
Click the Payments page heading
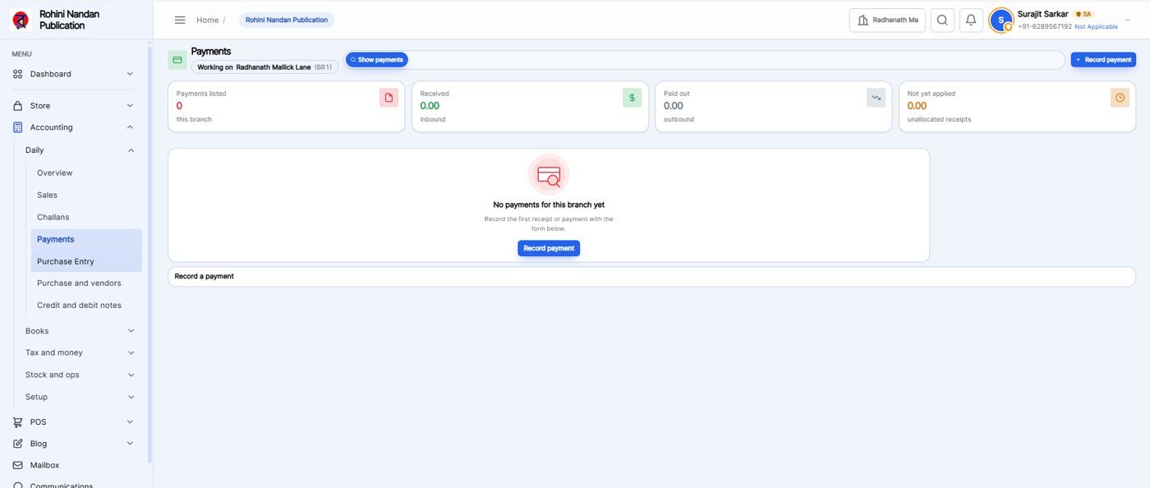(211, 52)
